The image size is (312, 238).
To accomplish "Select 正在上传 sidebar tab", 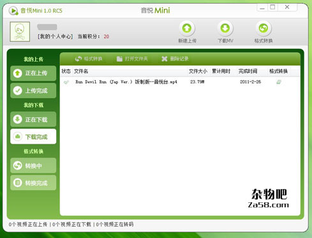I will pos(33,73).
